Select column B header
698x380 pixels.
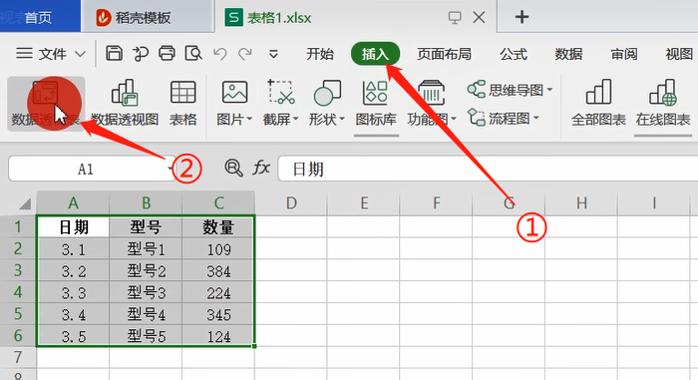pyautogui.click(x=146, y=203)
